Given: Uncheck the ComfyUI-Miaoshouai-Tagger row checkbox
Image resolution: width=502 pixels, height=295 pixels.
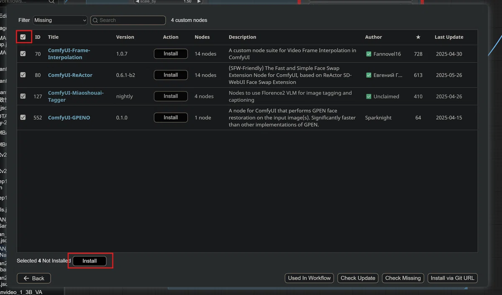Looking at the screenshot, I should coord(23,96).
